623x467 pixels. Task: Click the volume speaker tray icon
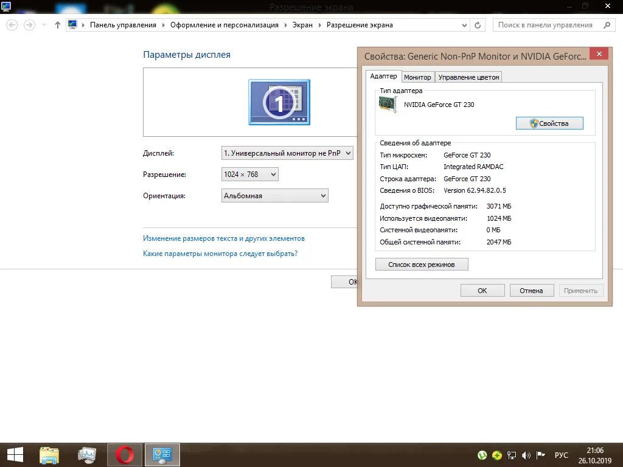(526, 455)
